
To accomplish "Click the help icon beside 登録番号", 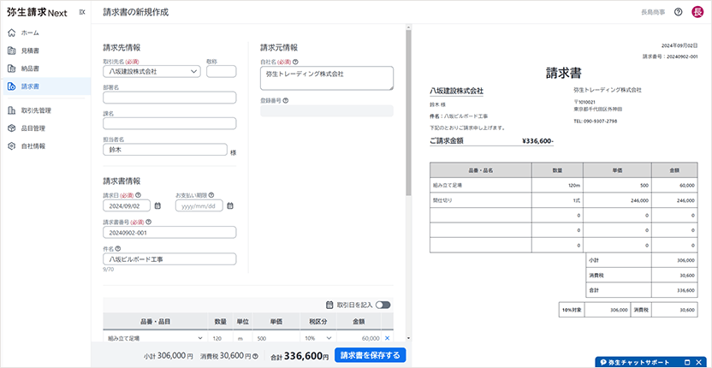I will pyautogui.click(x=286, y=101).
